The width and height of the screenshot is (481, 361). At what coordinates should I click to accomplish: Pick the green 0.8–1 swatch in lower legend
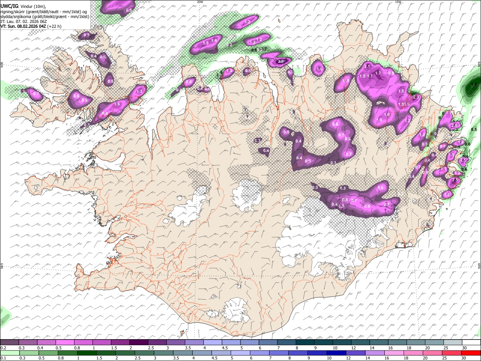[x=68, y=353]
